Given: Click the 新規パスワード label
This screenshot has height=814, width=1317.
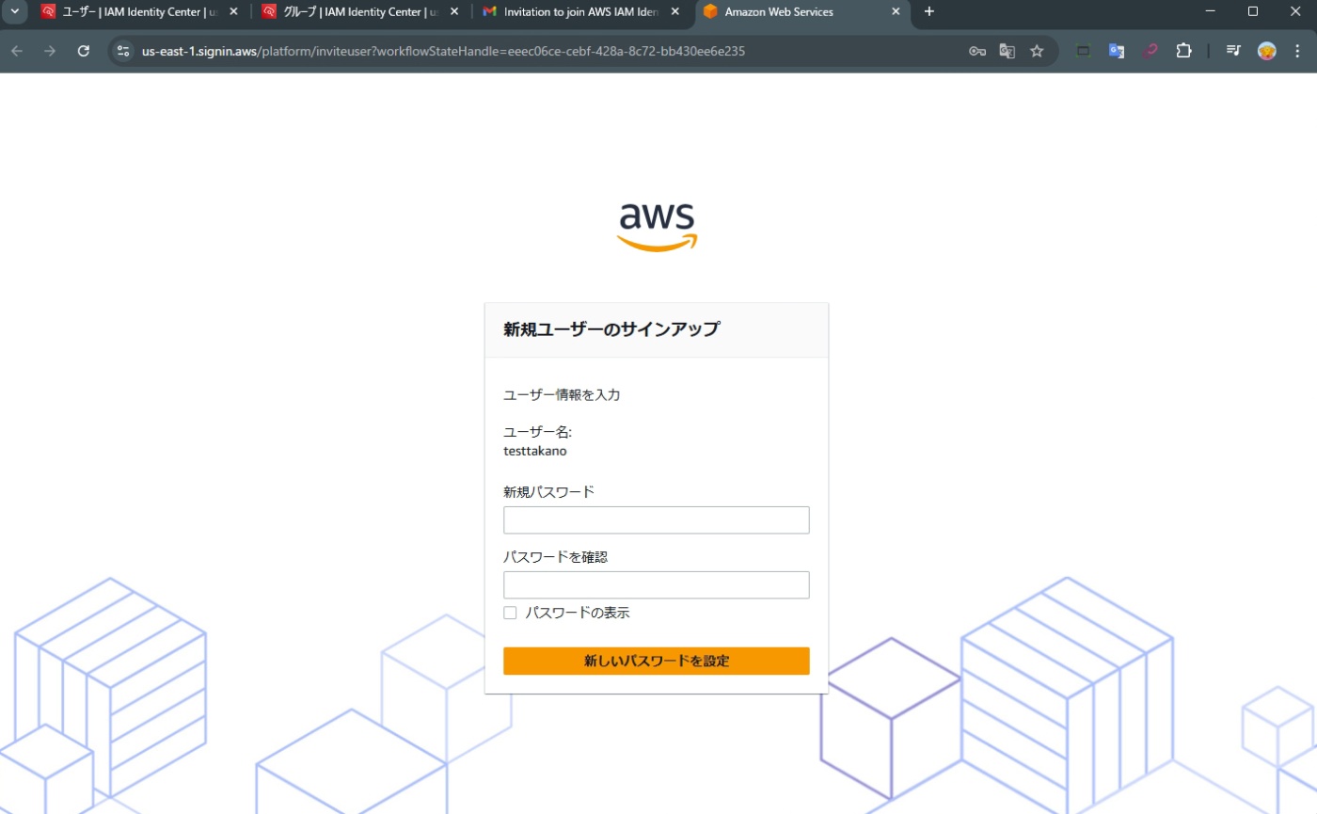Looking at the screenshot, I should click(x=548, y=492).
